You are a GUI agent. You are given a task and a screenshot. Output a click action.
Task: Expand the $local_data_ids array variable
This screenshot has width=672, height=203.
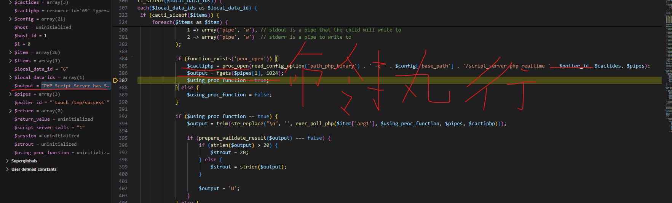pos(10,77)
